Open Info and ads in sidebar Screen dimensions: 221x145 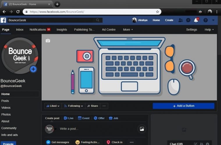pos(10,135)
